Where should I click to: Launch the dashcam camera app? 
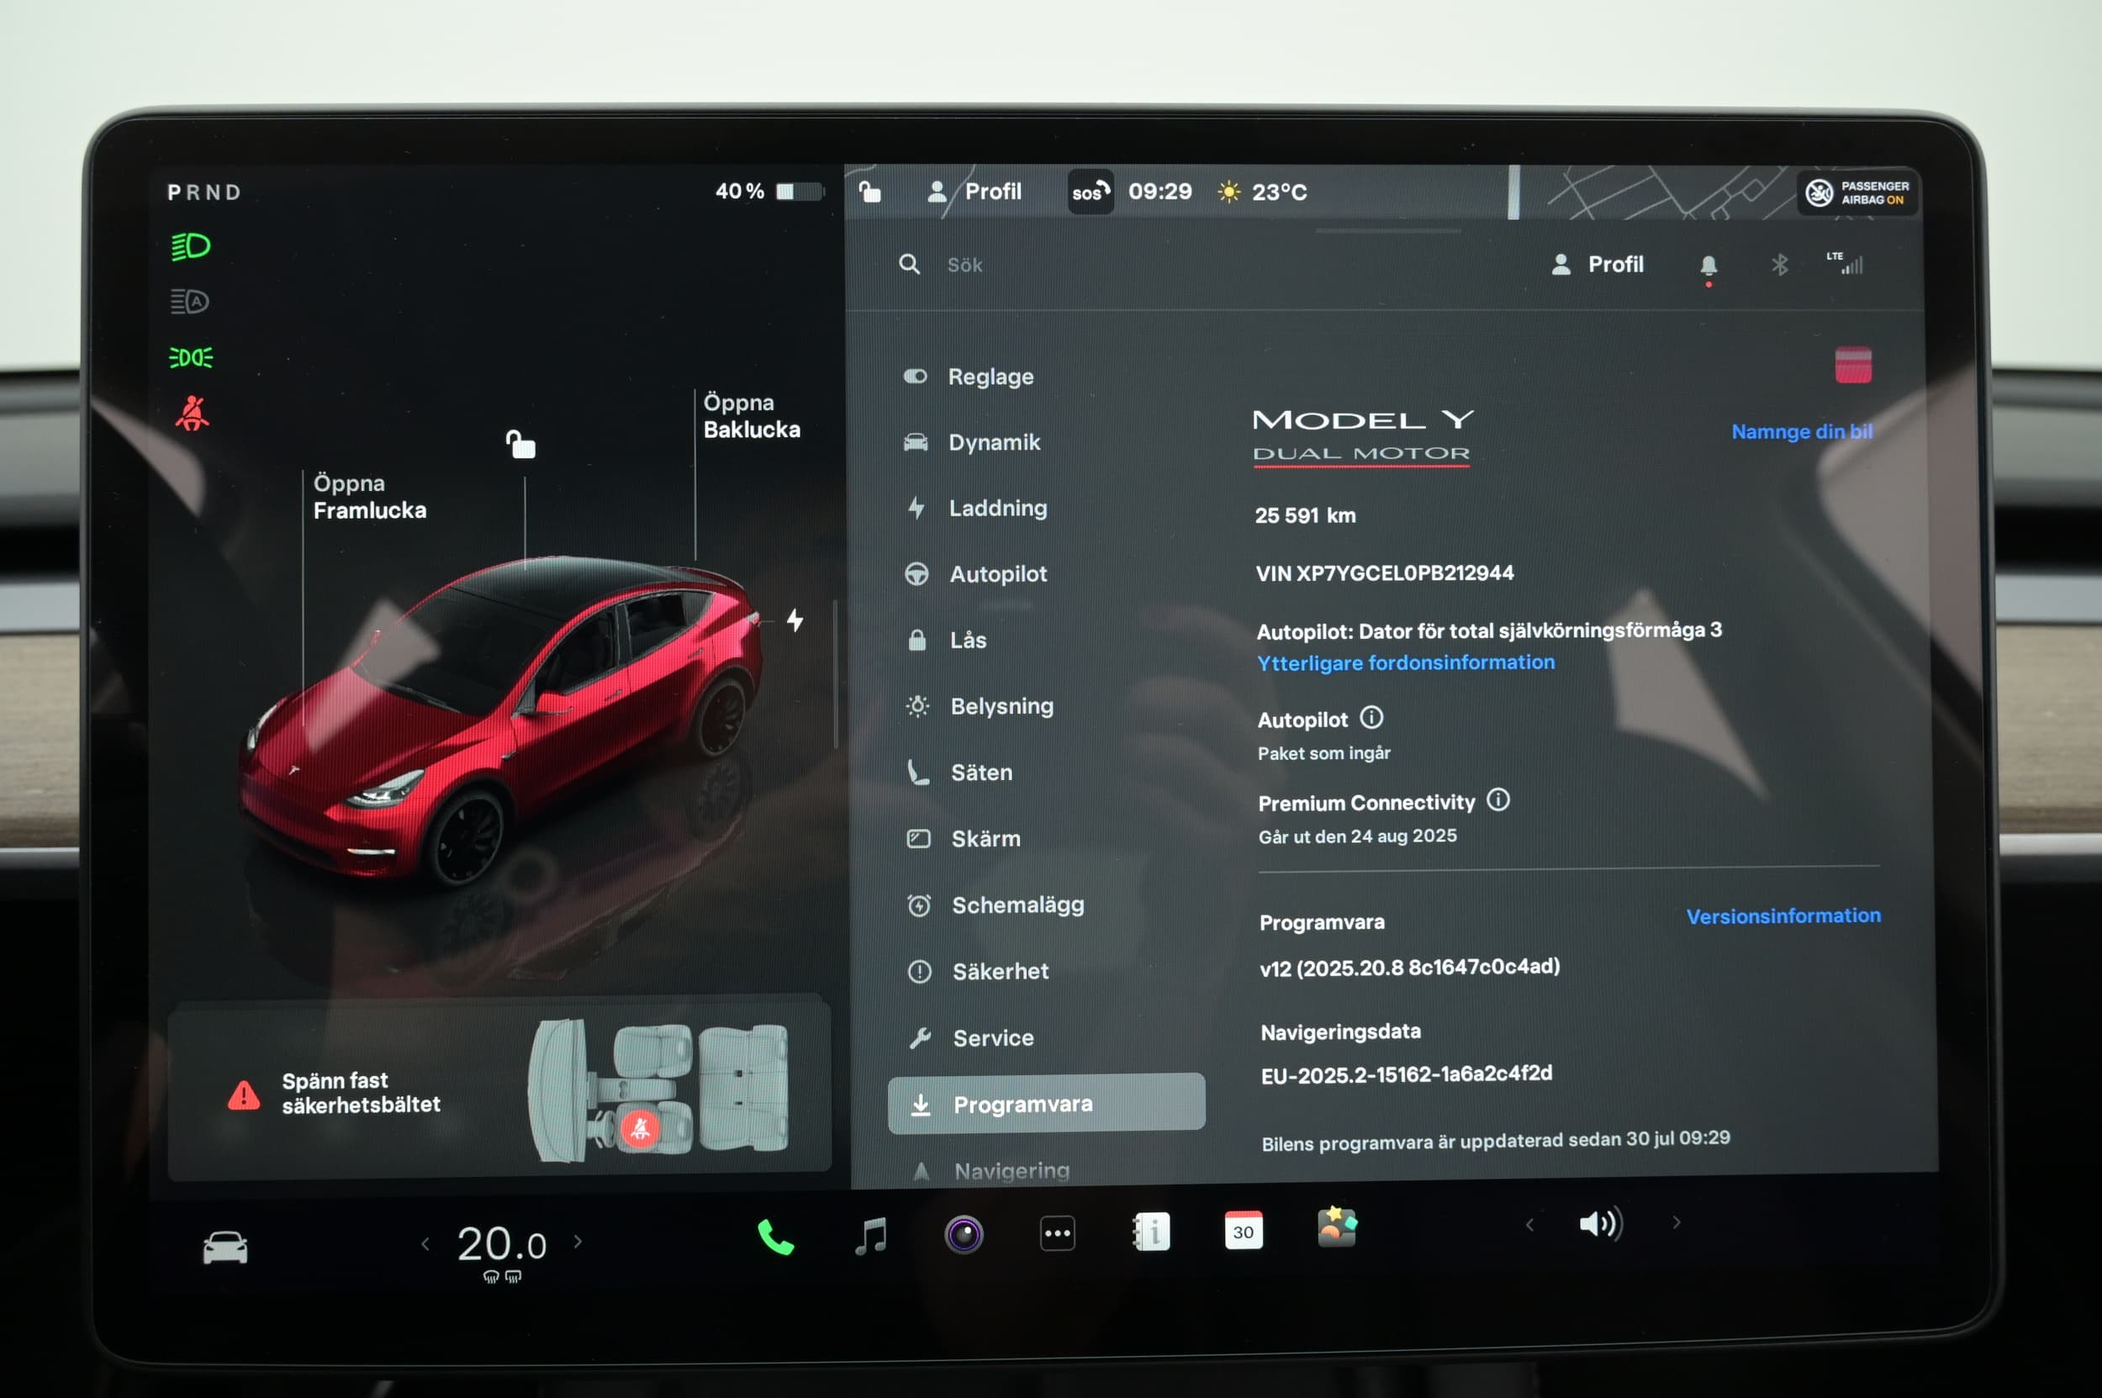pyautogui.click(x=964, y=1235)
